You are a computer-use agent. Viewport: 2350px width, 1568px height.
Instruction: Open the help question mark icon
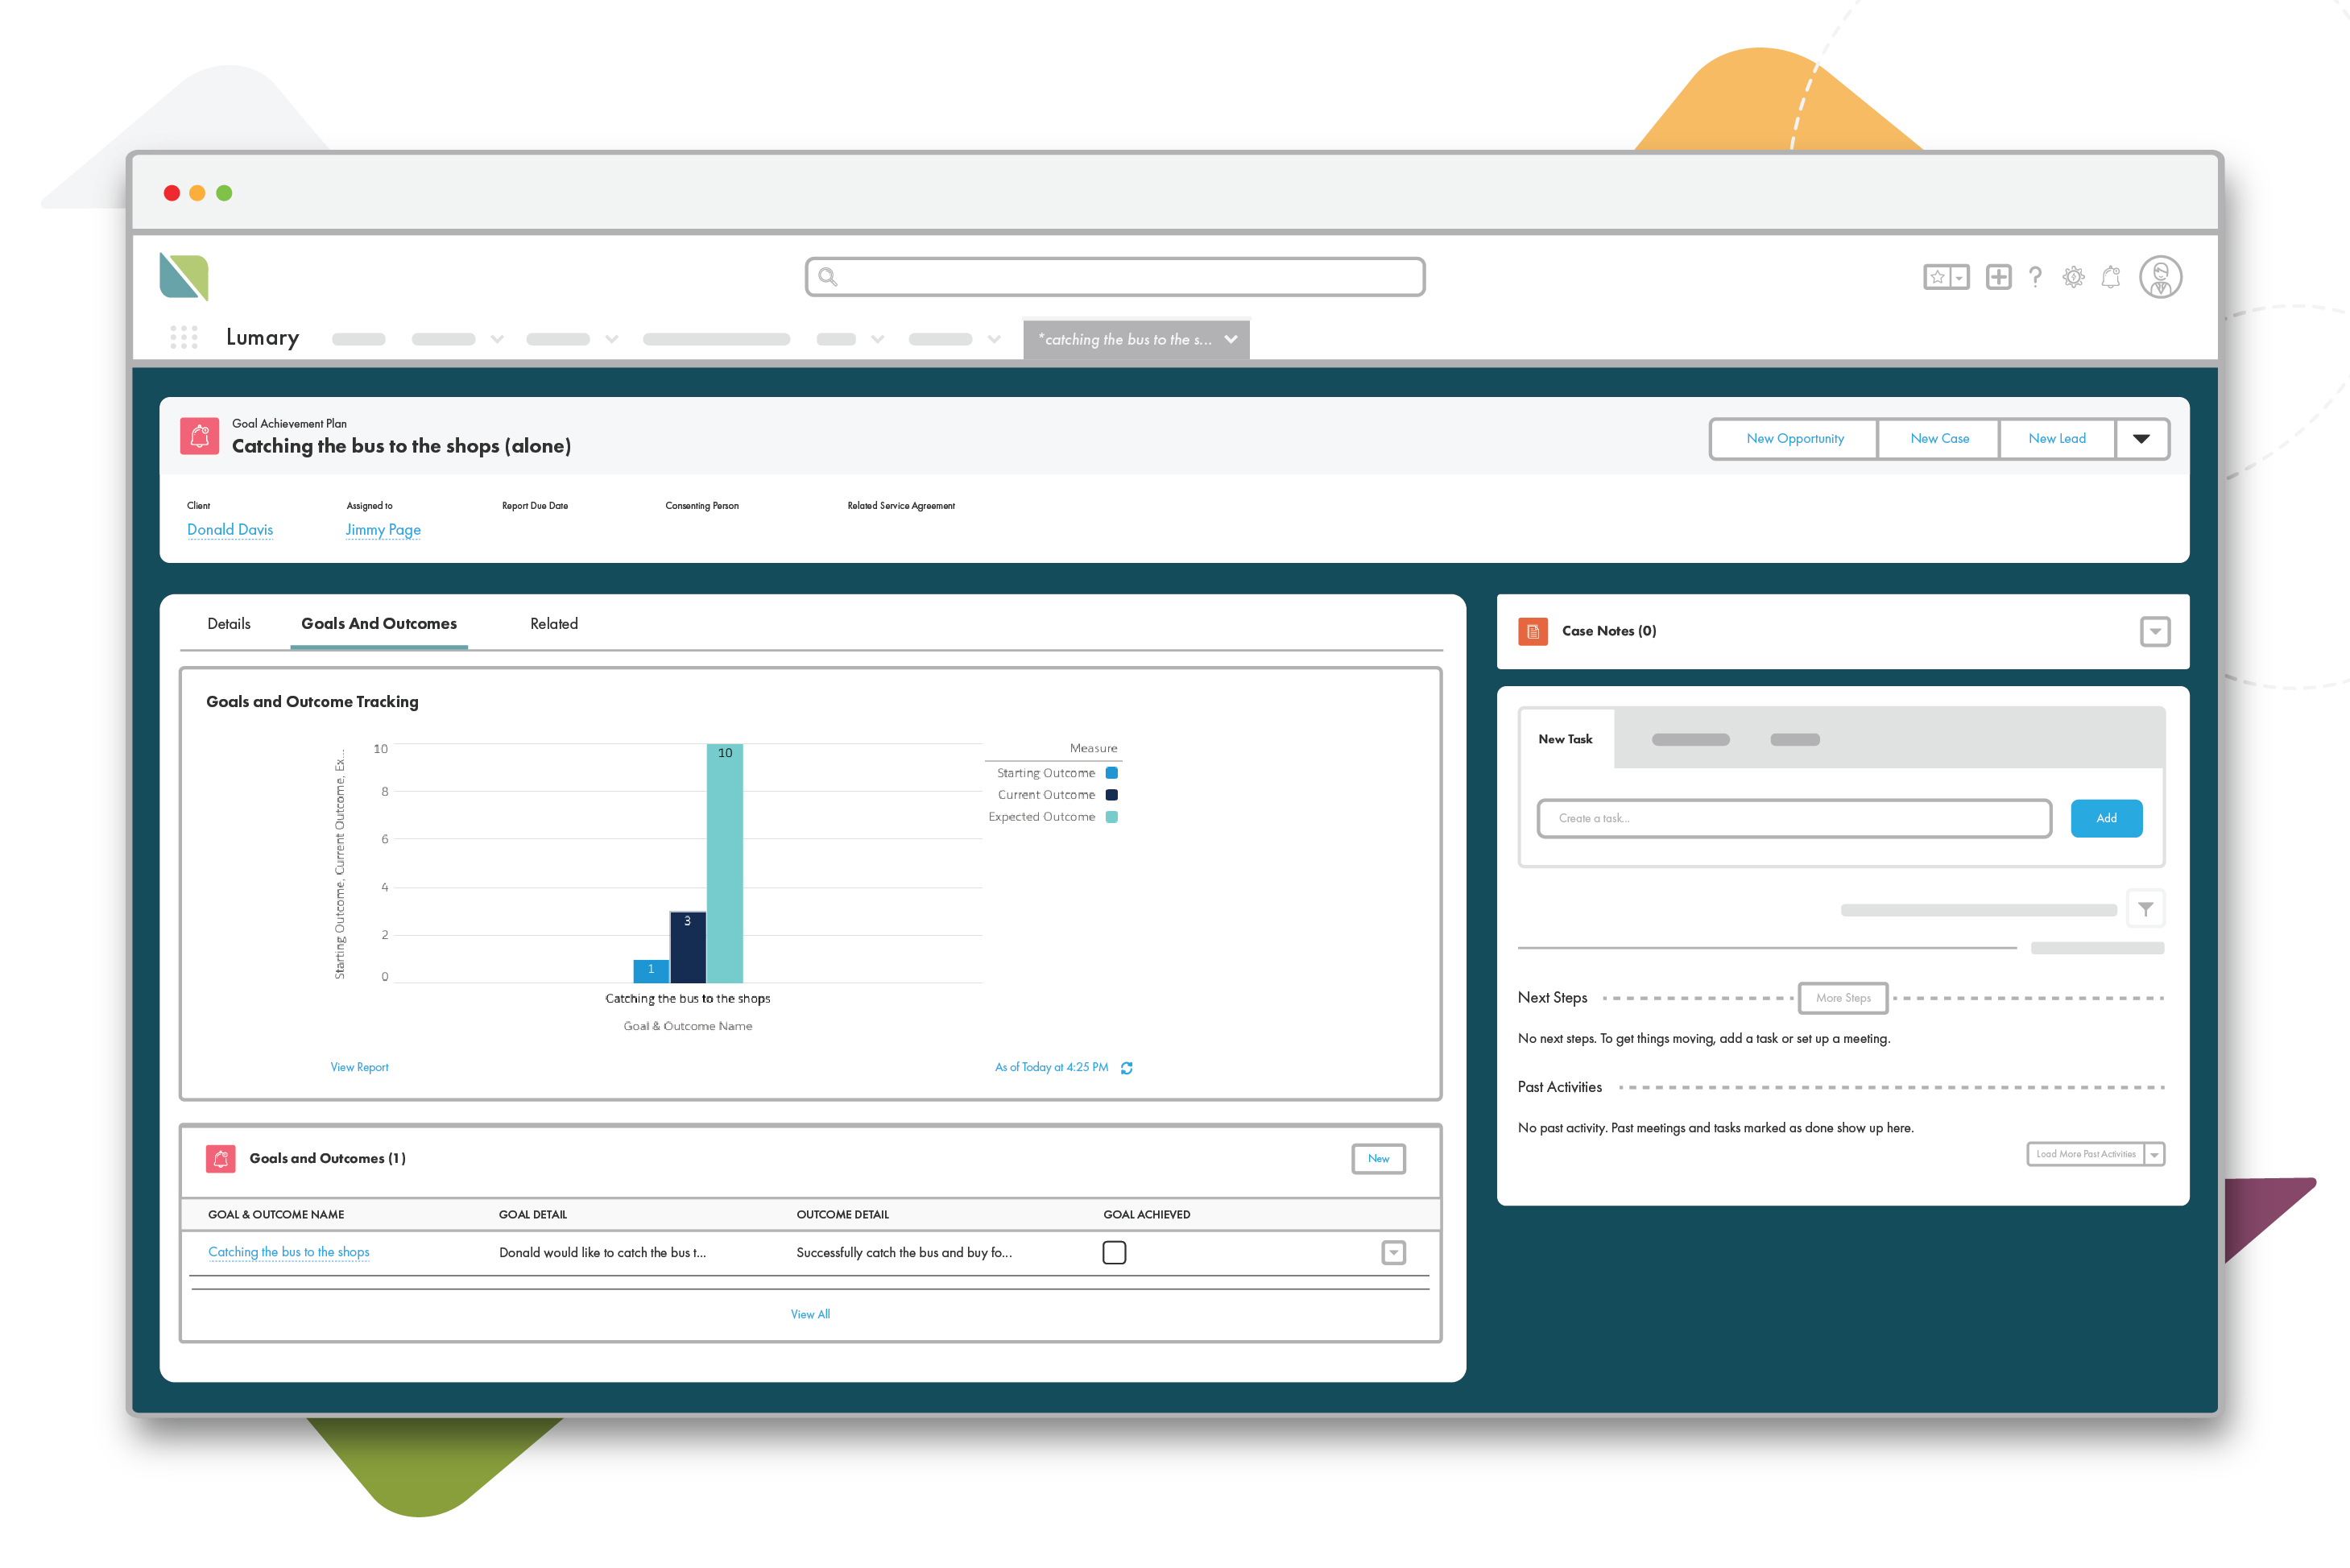pos(2035,277)
